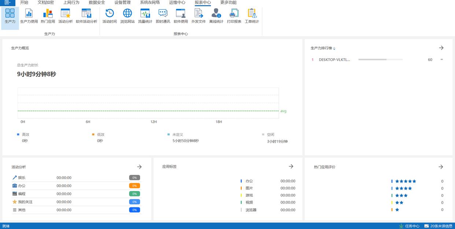
Task: Switch to the 数据安全 tab
Action: click(97, 3)
